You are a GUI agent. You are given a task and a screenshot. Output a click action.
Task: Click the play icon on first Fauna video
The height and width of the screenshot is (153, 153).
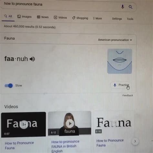click(x=24, y=125)
